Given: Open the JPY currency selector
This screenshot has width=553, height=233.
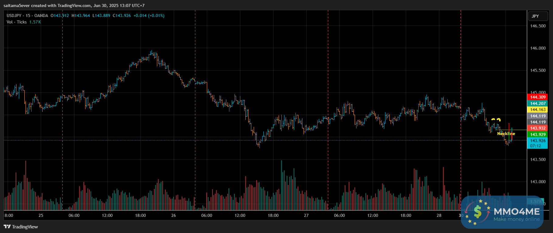Looking at the screenshot, I should coord(538,16).
